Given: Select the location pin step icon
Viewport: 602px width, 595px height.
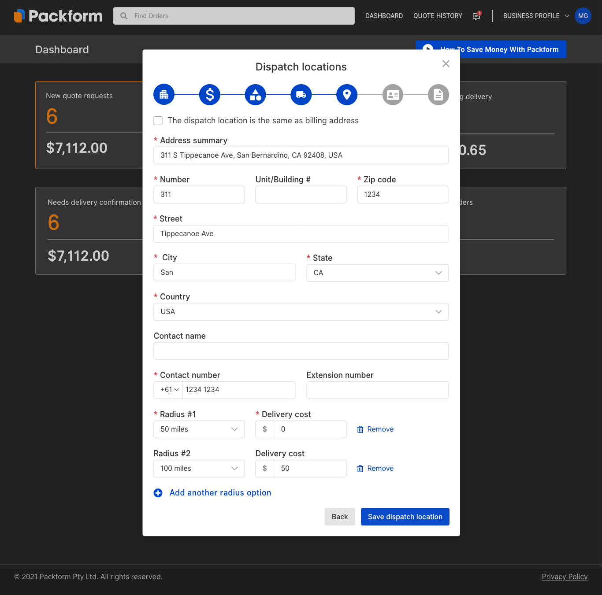Looking at the screenshot, I should (x=347, y=95).
